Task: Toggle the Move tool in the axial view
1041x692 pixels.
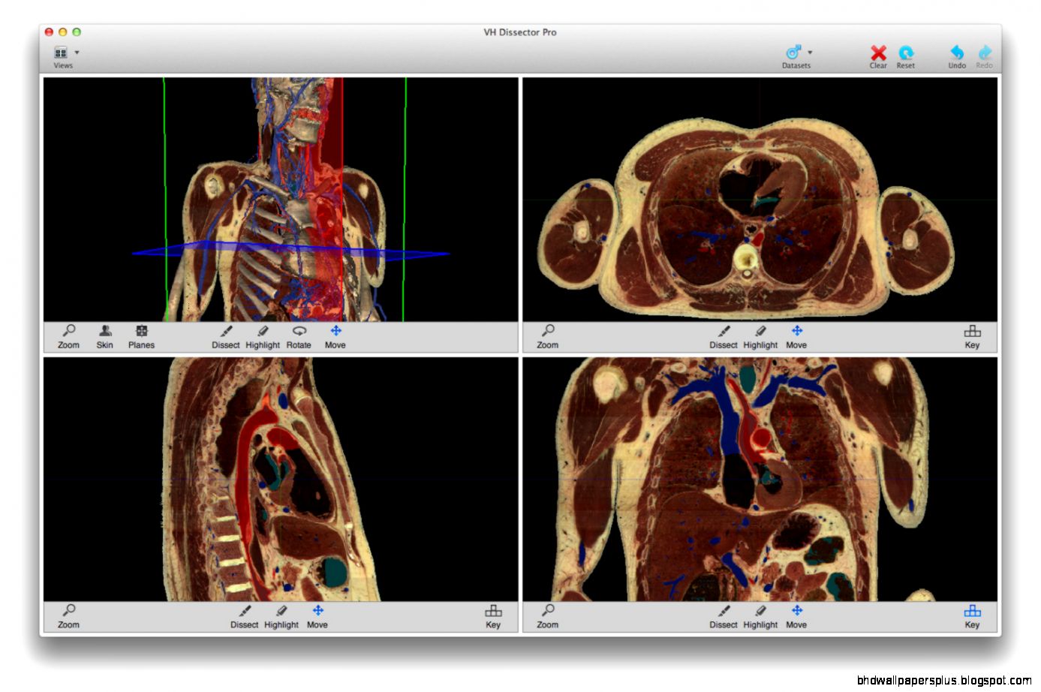Action: pyautogui.click(x=796, y=336)
